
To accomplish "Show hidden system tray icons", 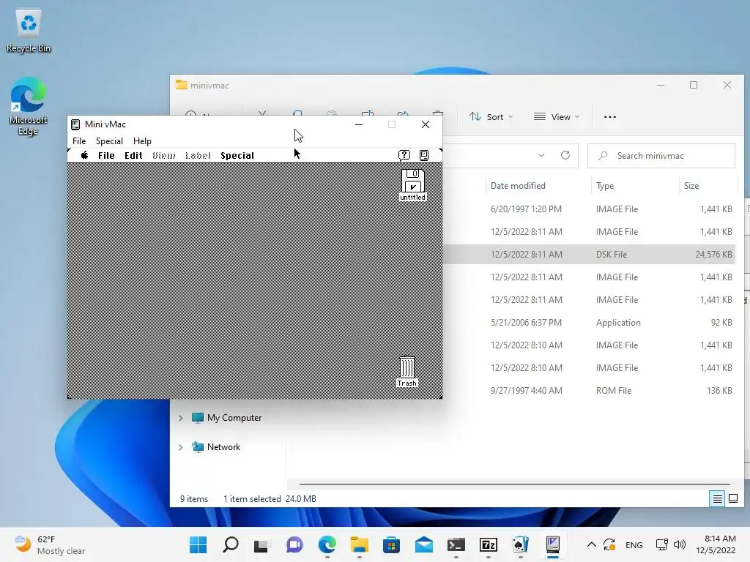I will (x=592, y=544).
